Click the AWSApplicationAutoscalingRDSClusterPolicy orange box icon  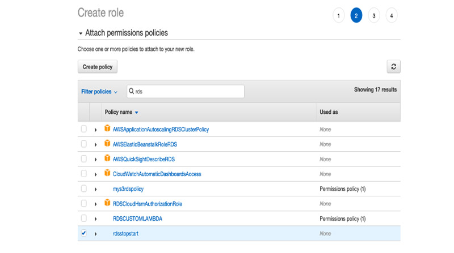click(x=107, y=128)
